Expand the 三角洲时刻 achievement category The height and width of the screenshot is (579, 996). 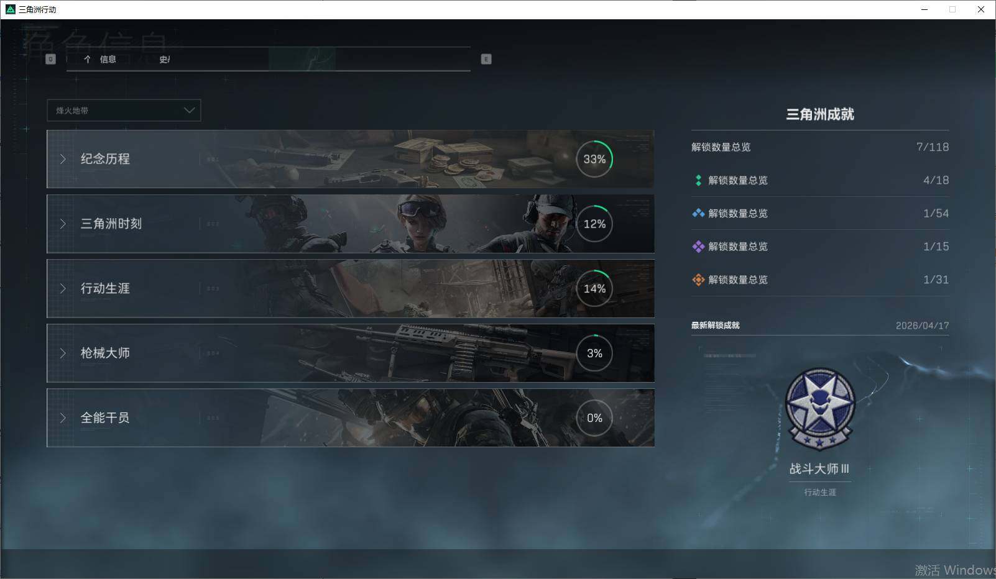[x=351, y=224]
